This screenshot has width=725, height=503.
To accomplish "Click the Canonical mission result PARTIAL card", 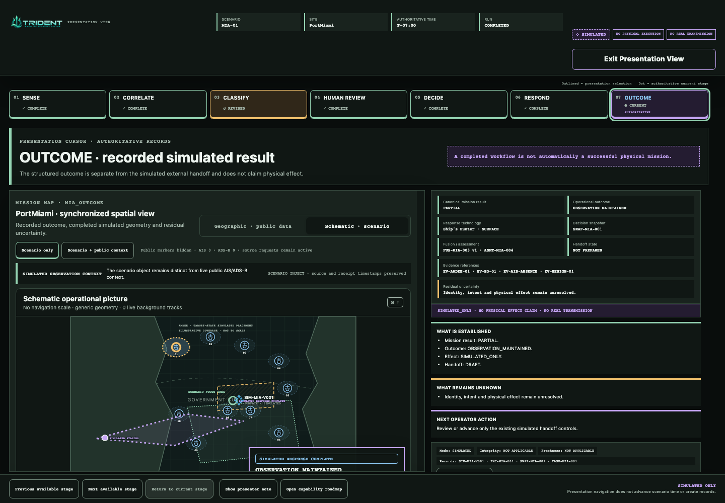I will click(501, 205).
